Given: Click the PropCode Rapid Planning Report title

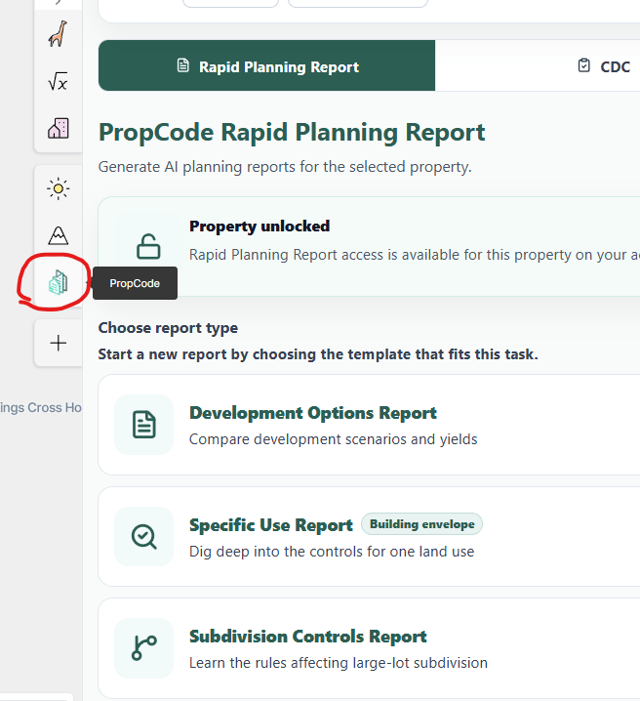Looking at the screenshot, I should pos(292,133).
